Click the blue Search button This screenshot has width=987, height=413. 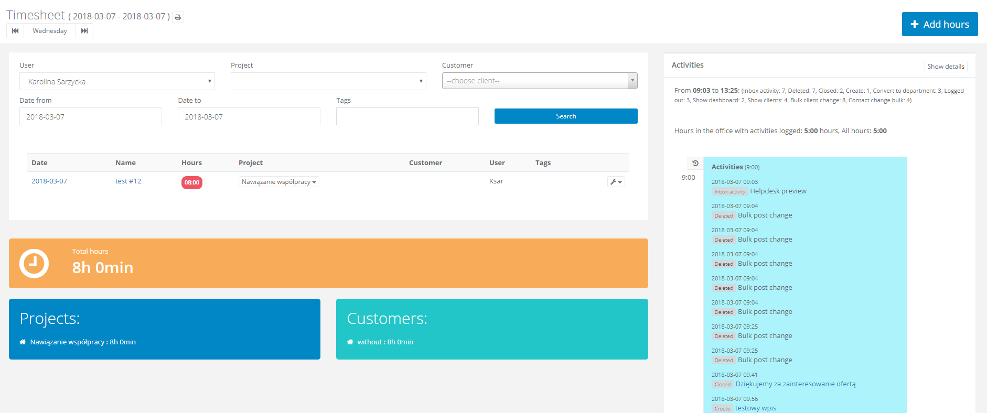565,116
